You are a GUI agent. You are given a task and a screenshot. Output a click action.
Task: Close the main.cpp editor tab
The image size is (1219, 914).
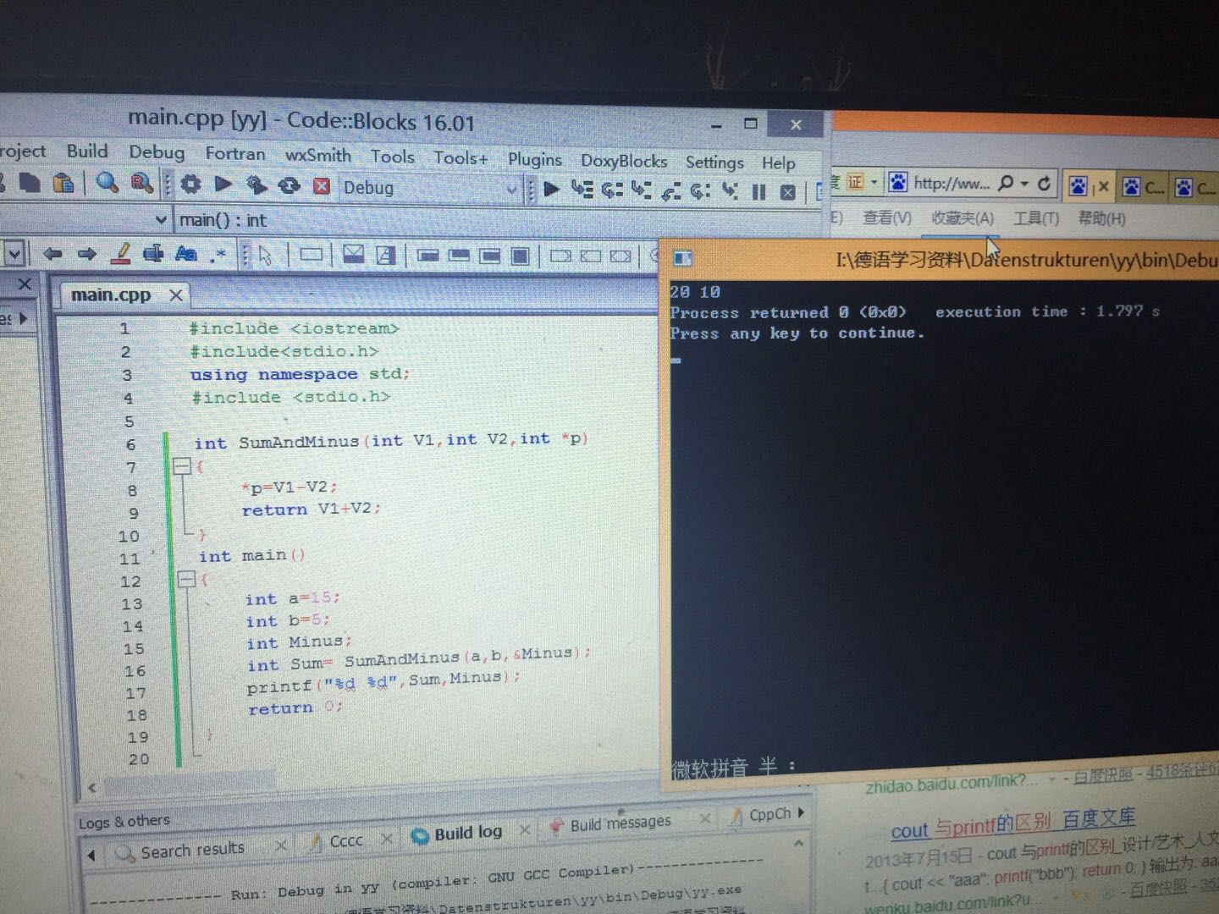coord(175,295)
